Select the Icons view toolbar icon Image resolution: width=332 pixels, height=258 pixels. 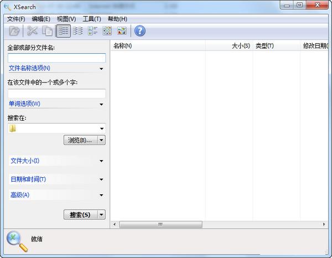(107, 31)
